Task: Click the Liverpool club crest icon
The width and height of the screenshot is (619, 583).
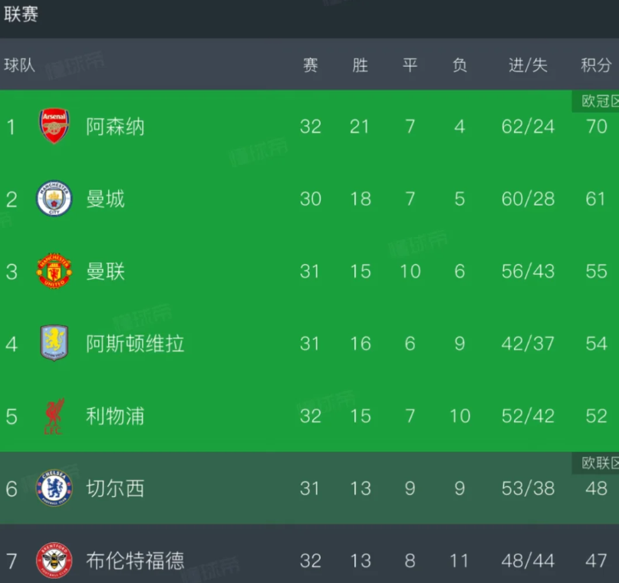Action: [54, 417]
